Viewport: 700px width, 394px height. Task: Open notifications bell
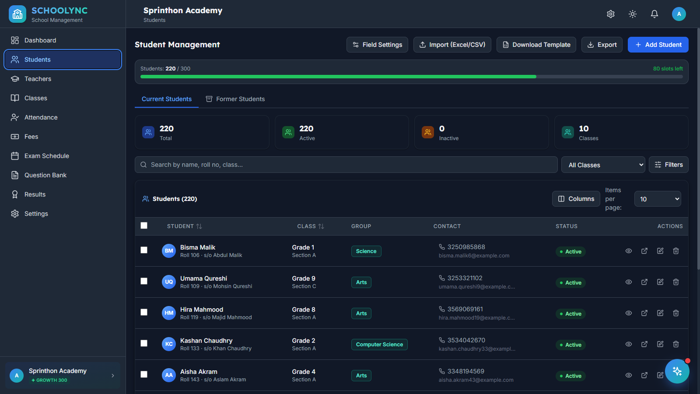coord(654,14)
